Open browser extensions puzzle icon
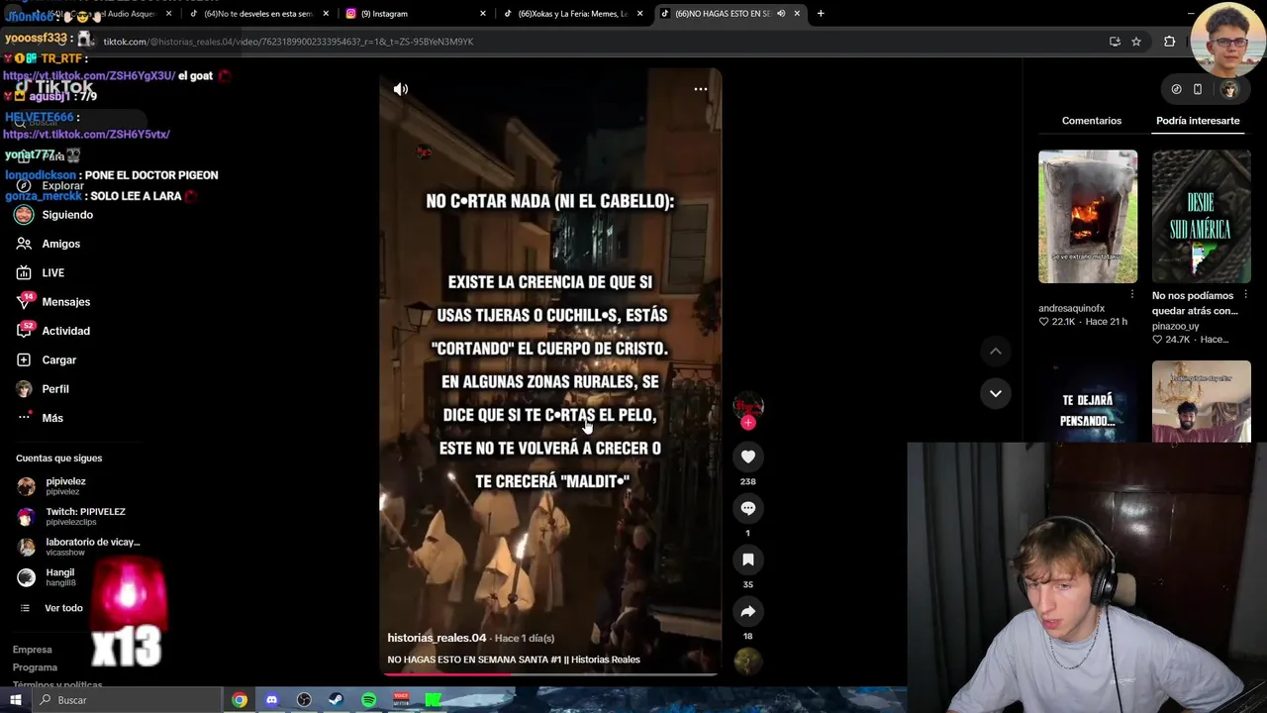The height and width of the screenshot is (713, 1267). click(1170, 42)
